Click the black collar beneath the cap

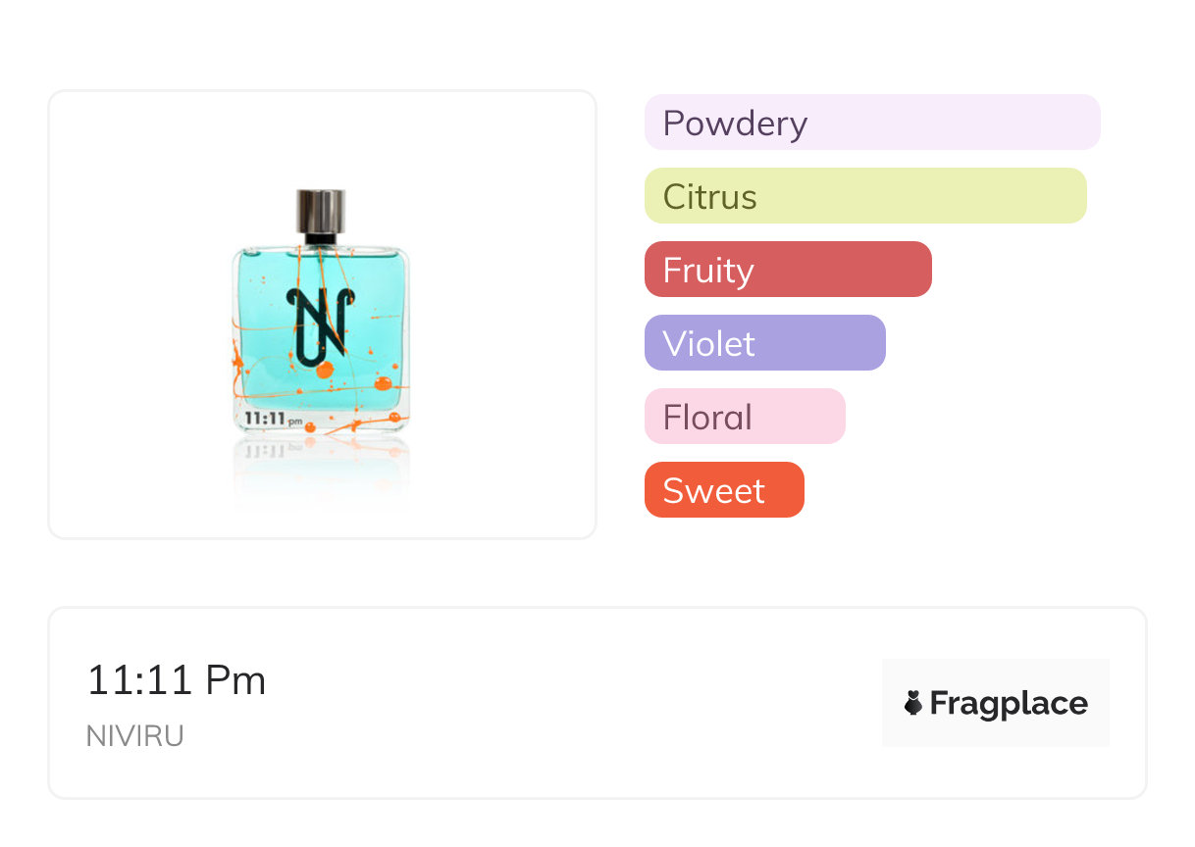click(321, 237)
